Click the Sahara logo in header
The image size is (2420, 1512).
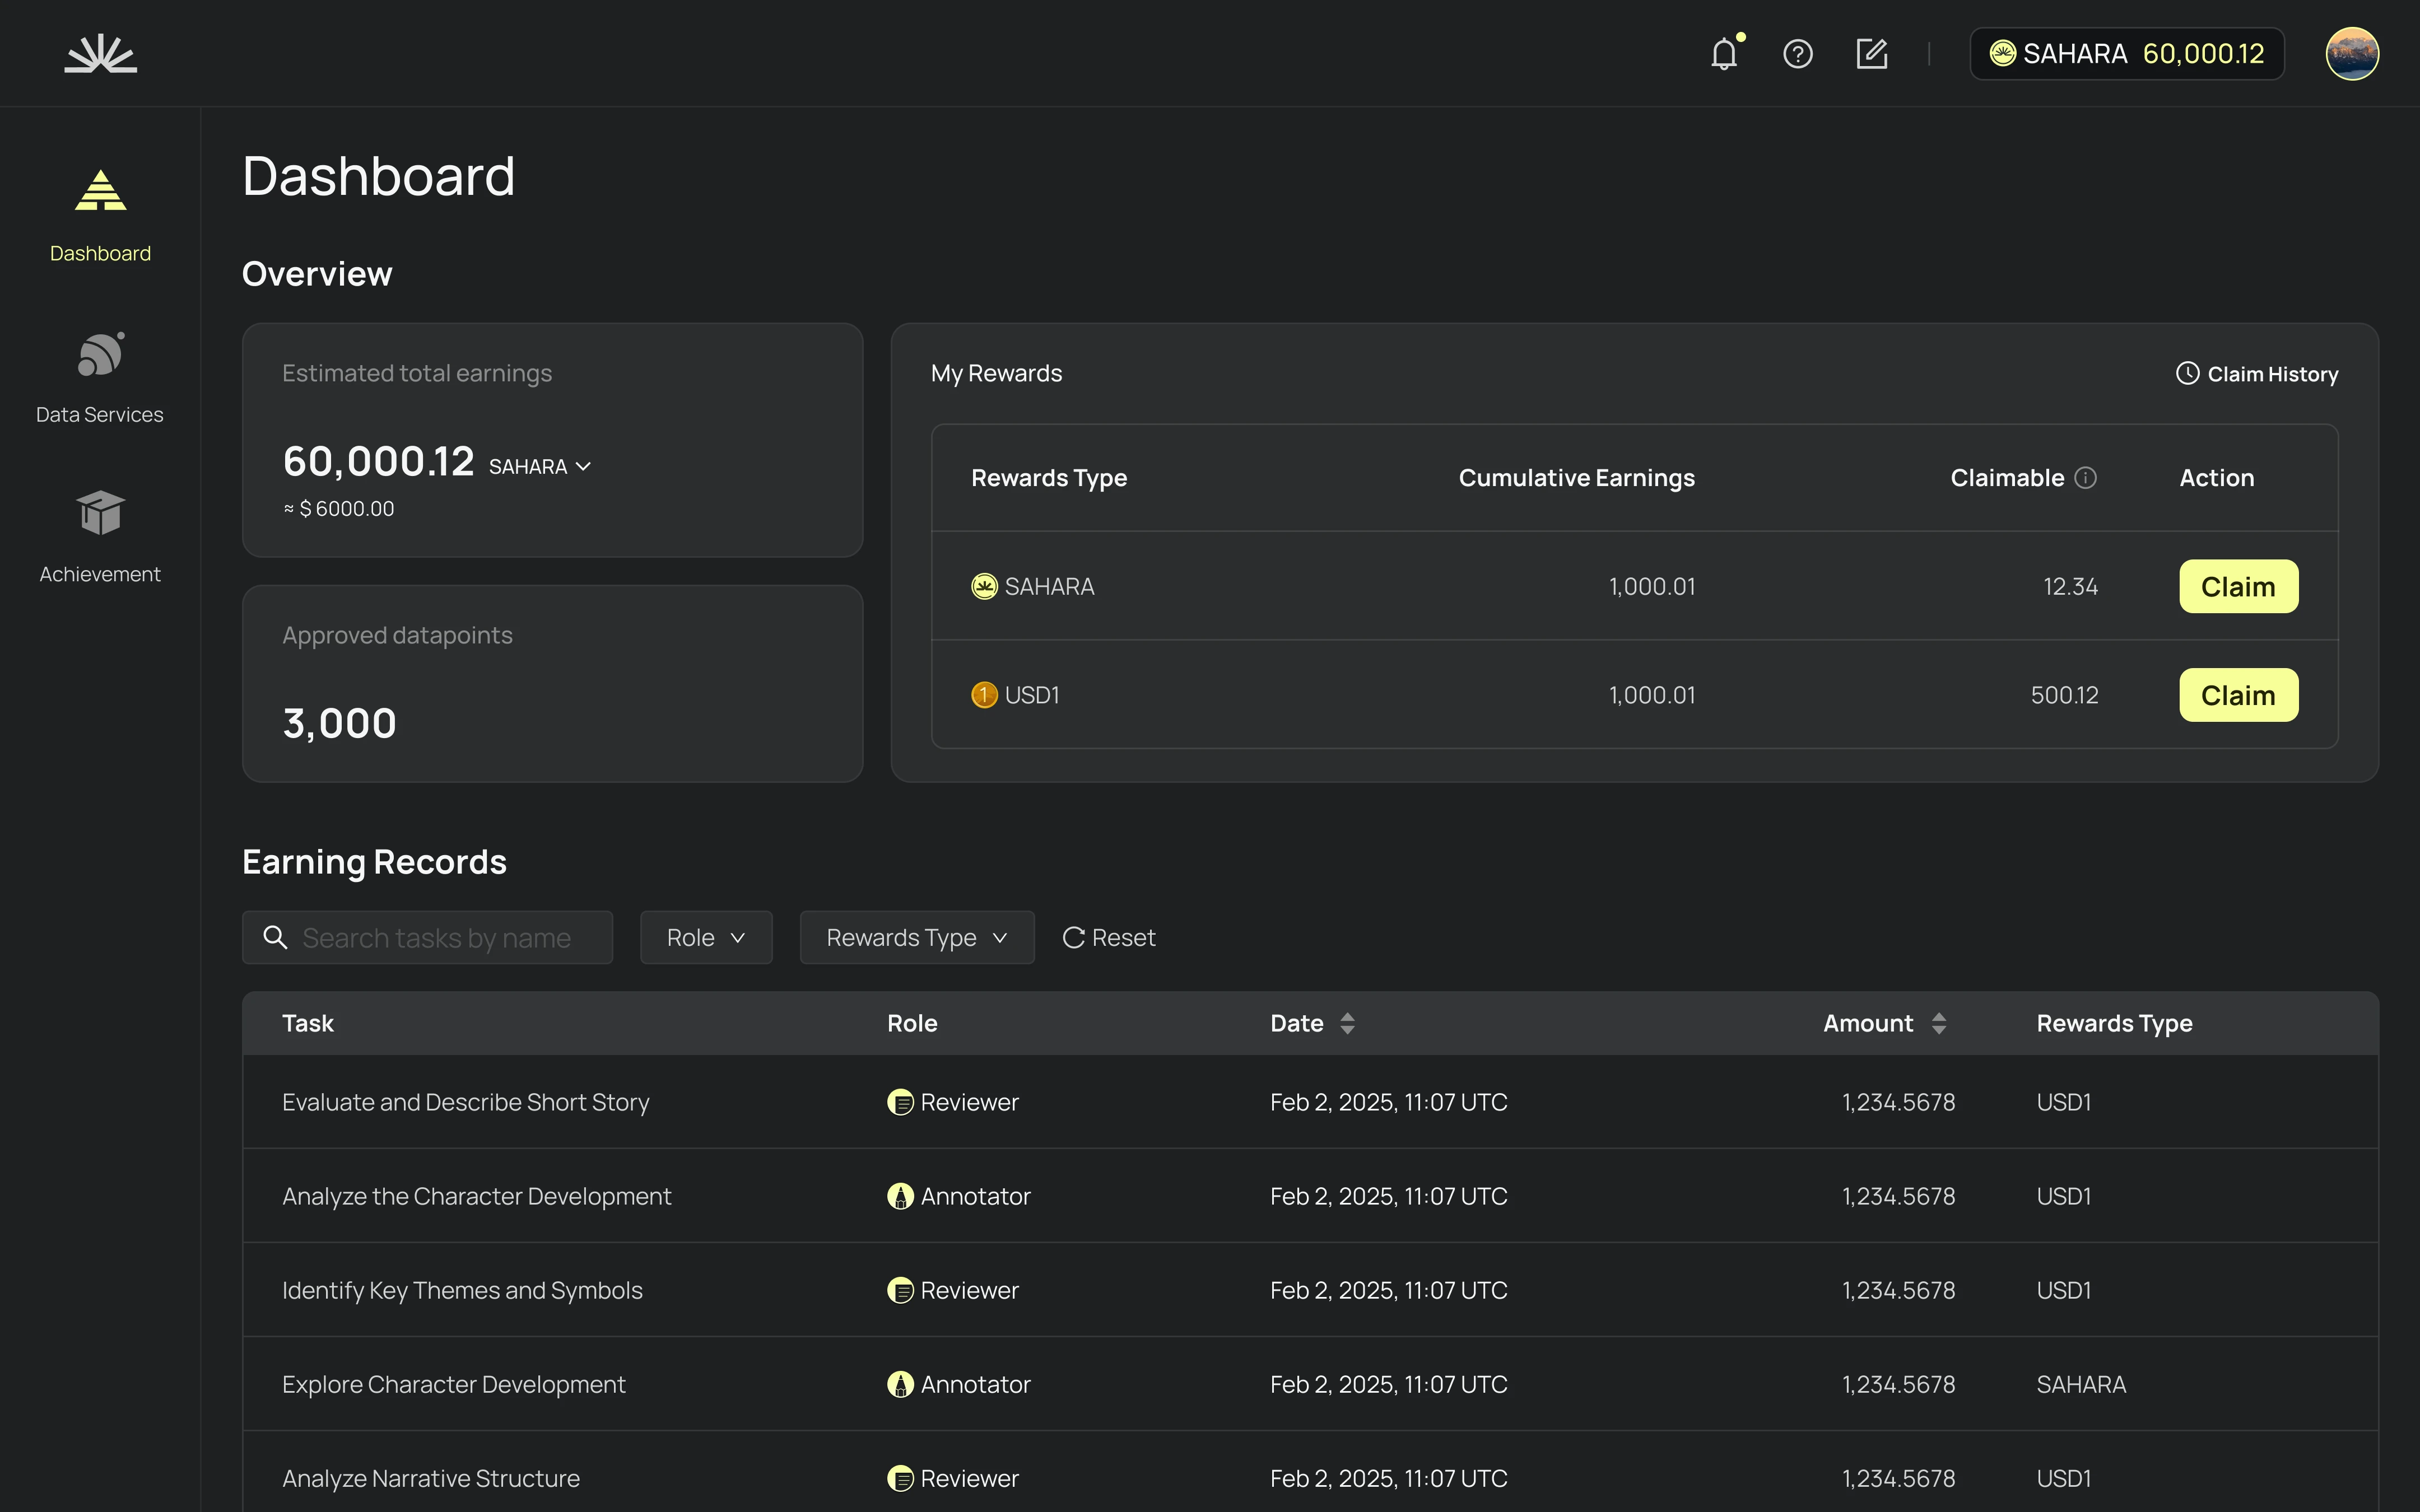[100, 54]
